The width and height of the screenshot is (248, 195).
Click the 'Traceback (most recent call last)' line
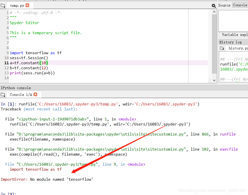point(39,109)
